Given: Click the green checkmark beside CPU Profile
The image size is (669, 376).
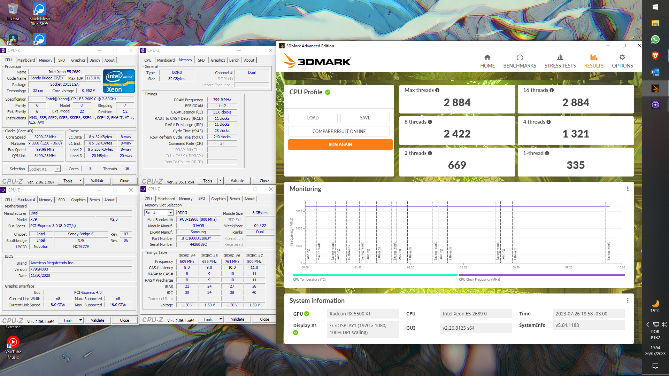Looking at the screenshot, I should coord(328,92).
